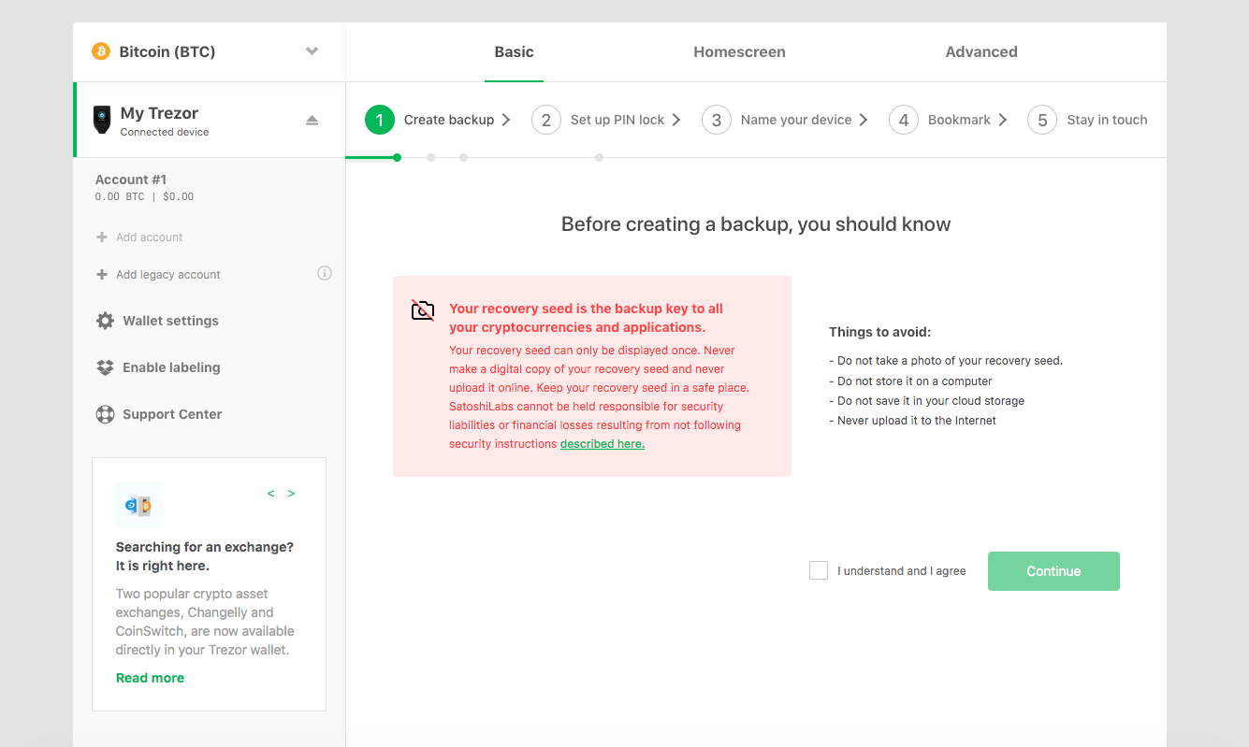Click the Create backup step label
Image resolution: width=1249 pixels, height=747 pixels.
[x=449, y=120]
